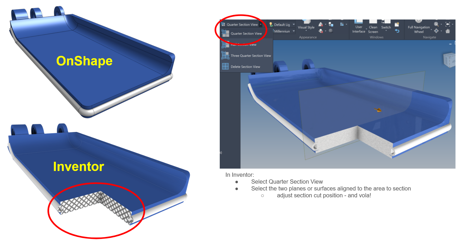Click the textures cylinder icon
The width and height of the screenshot is (459, 240).
coord(331,25)
